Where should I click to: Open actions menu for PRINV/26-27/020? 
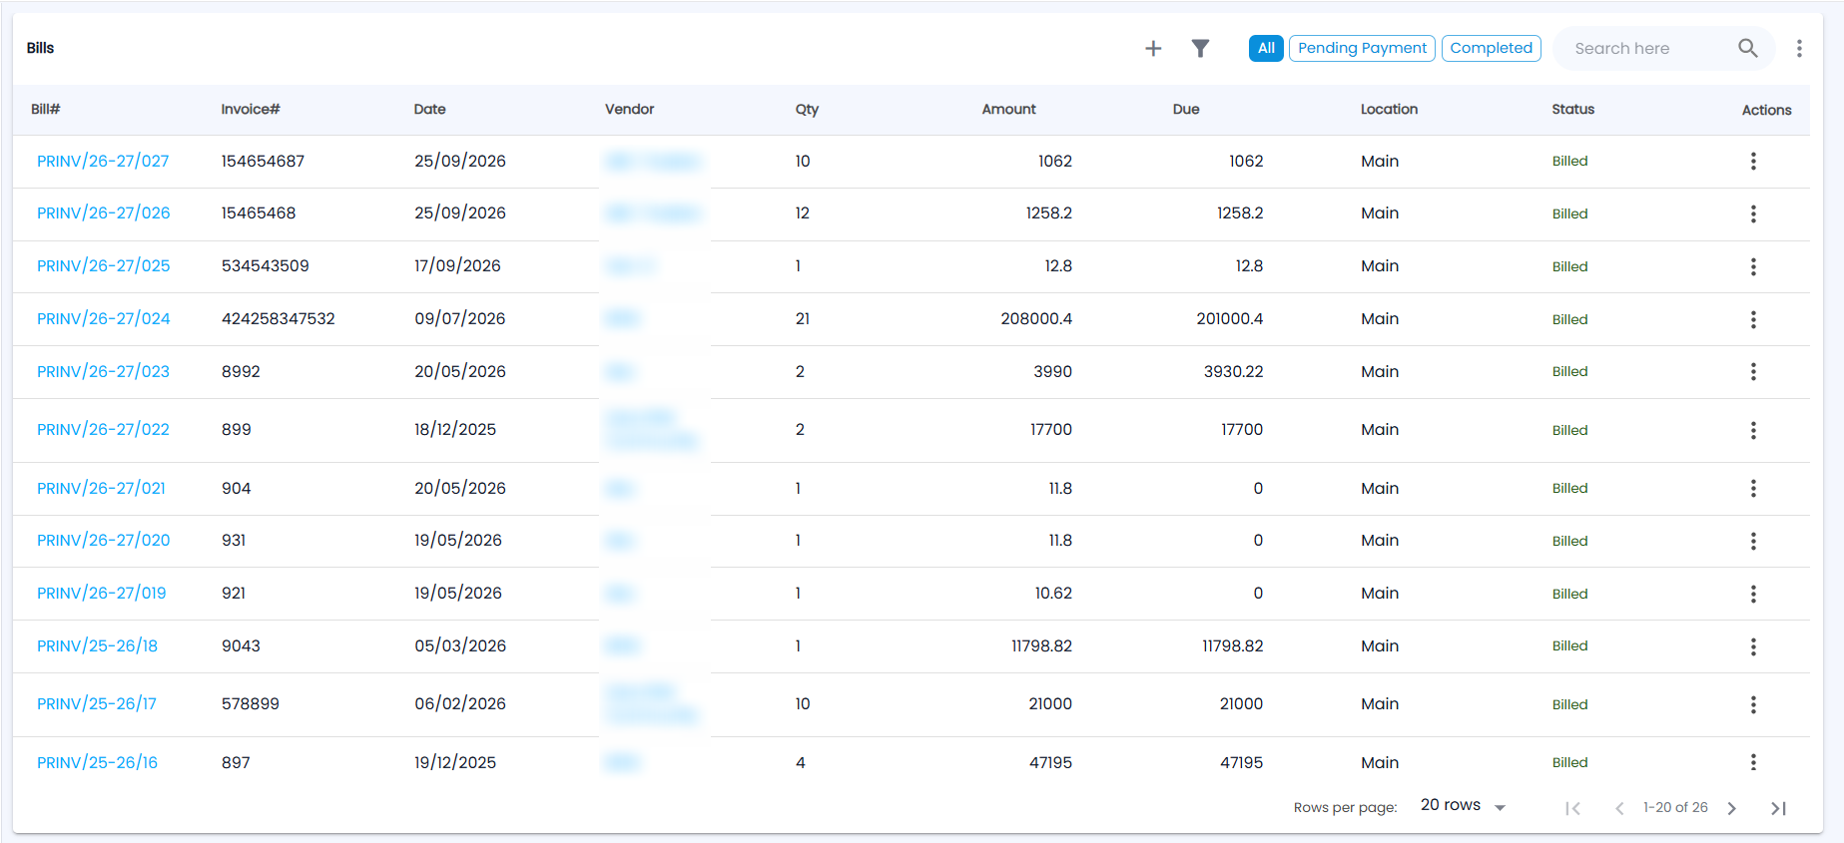pyautogui.click(x=1753, y=541)
